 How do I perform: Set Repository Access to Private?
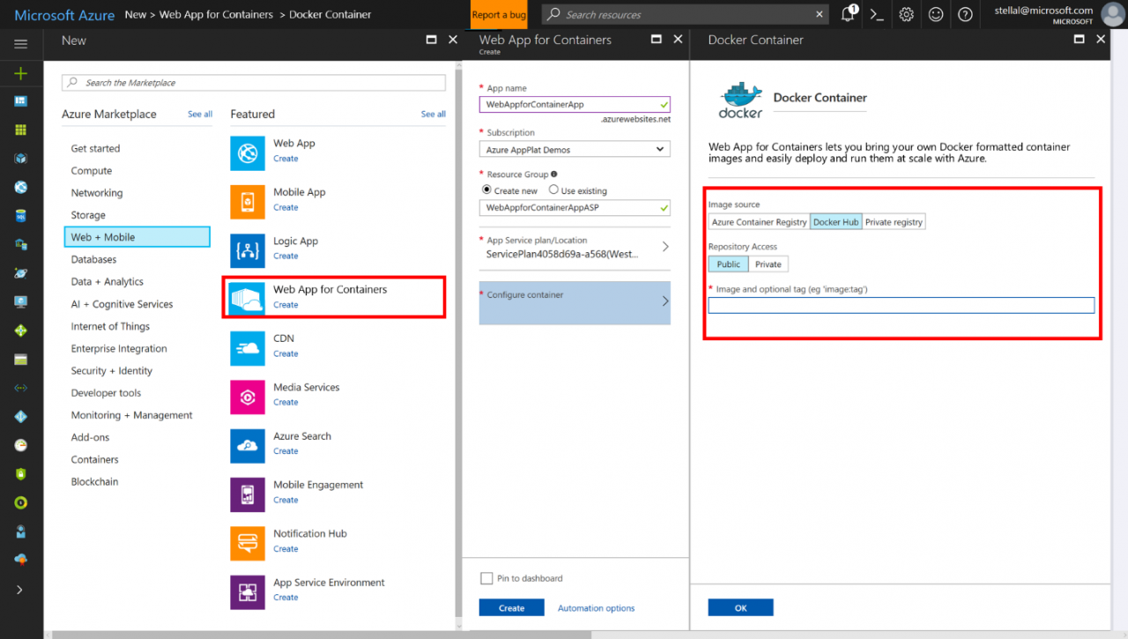(768, 264)
